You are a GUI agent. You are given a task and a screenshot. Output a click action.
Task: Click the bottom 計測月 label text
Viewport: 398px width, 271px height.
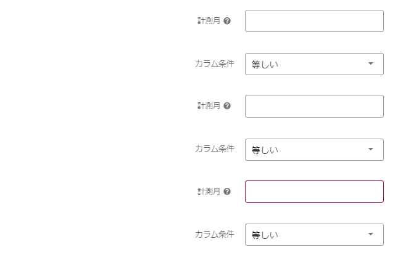(209, 192)
